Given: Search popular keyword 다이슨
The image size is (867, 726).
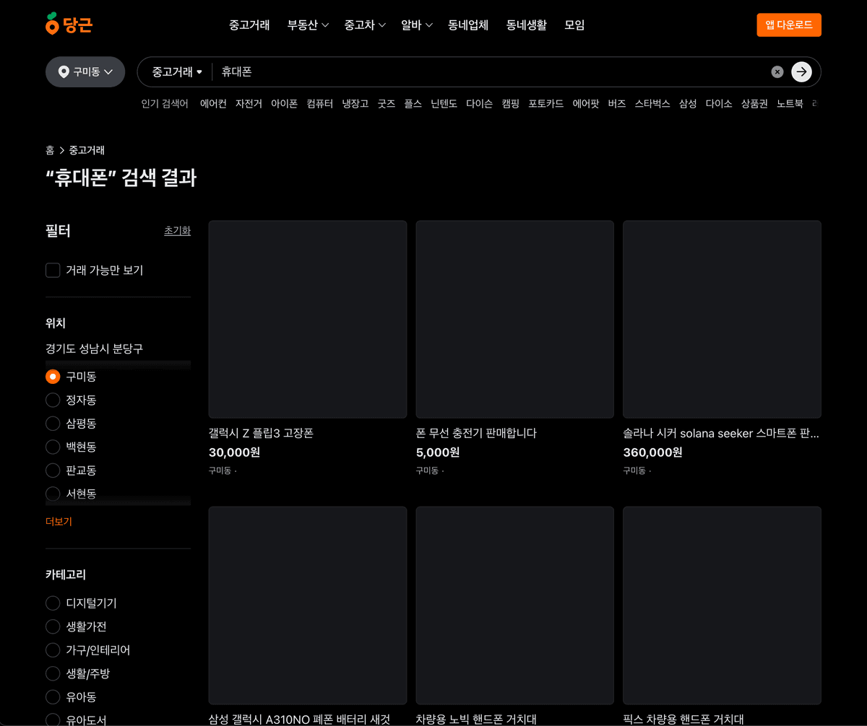Looking at the screenshot, I should tap(479, 104).
